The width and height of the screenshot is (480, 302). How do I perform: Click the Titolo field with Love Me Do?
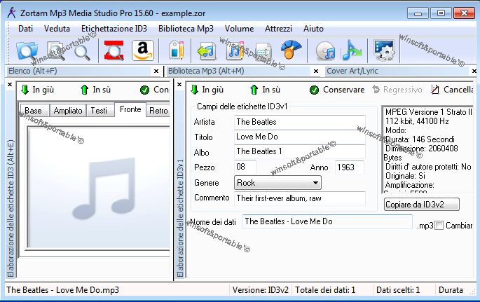(x=300, y=137)
